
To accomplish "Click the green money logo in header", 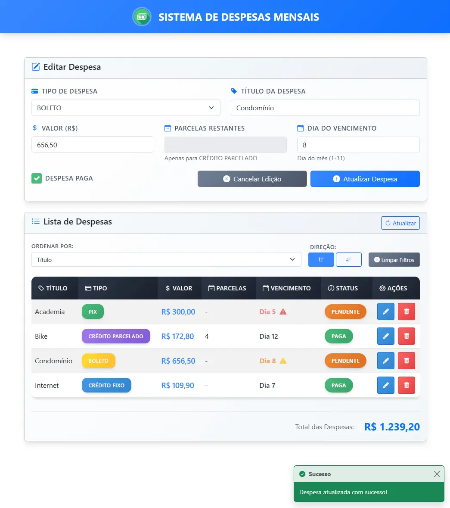I will tap(142, 17).
